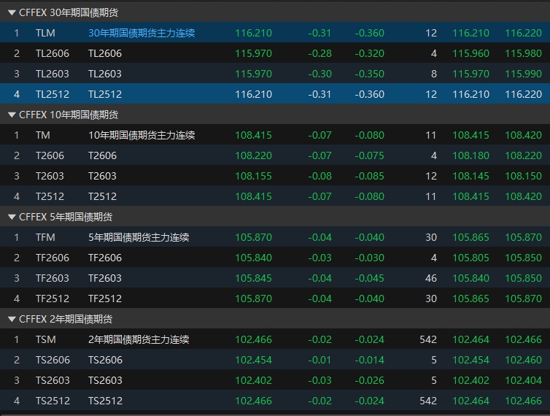
Task: Select the T2512 code cell
Action: coord(50,196)
